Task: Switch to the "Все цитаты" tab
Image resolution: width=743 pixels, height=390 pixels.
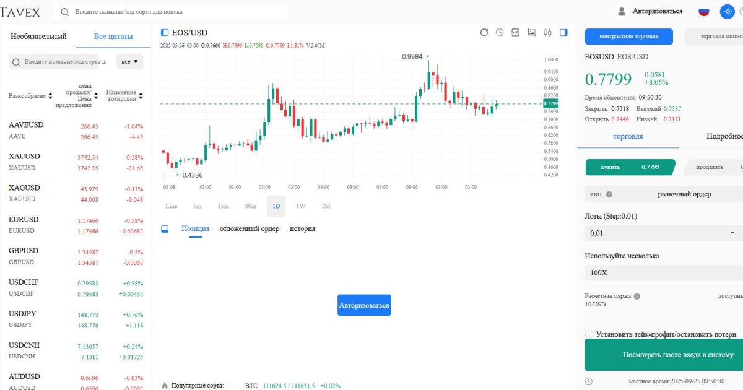Action: tap(113, 37)
